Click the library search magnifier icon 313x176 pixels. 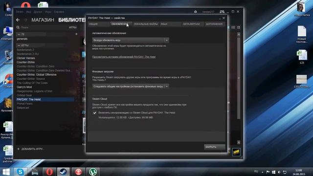point(18,27)
